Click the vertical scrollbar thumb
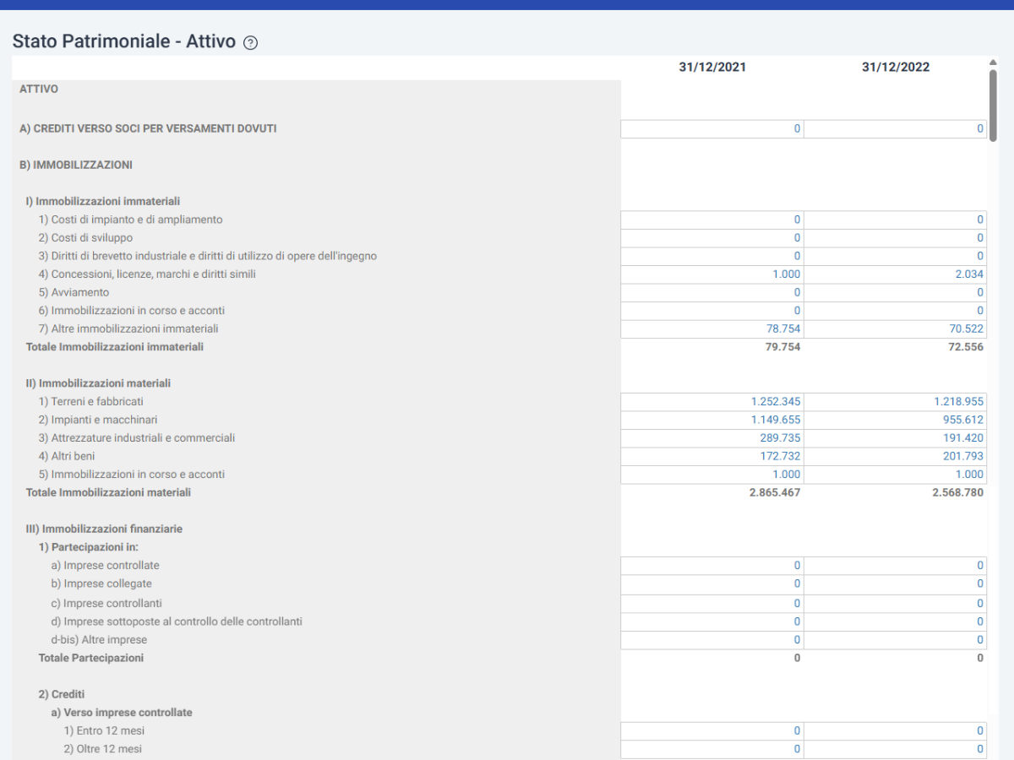 point(993,105)
